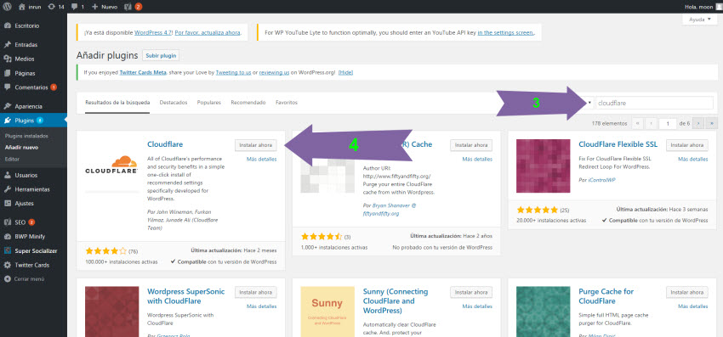Image resolution: width=723 pixels, height=337 pixels.
Task: Click 'Por favor, actualiza ahora' link
Action: coord(208,33)
